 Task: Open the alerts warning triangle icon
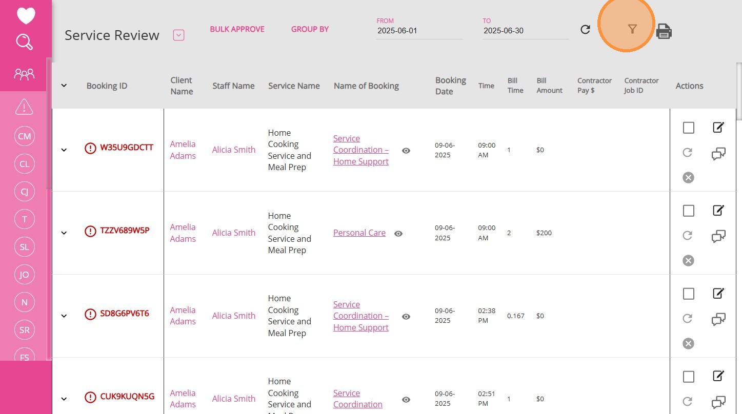[24, 107]
